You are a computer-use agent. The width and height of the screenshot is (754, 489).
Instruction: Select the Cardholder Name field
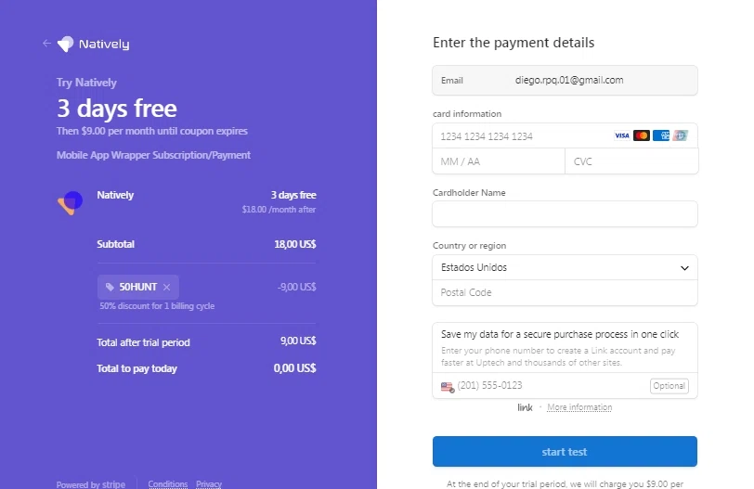click(565, 213)
